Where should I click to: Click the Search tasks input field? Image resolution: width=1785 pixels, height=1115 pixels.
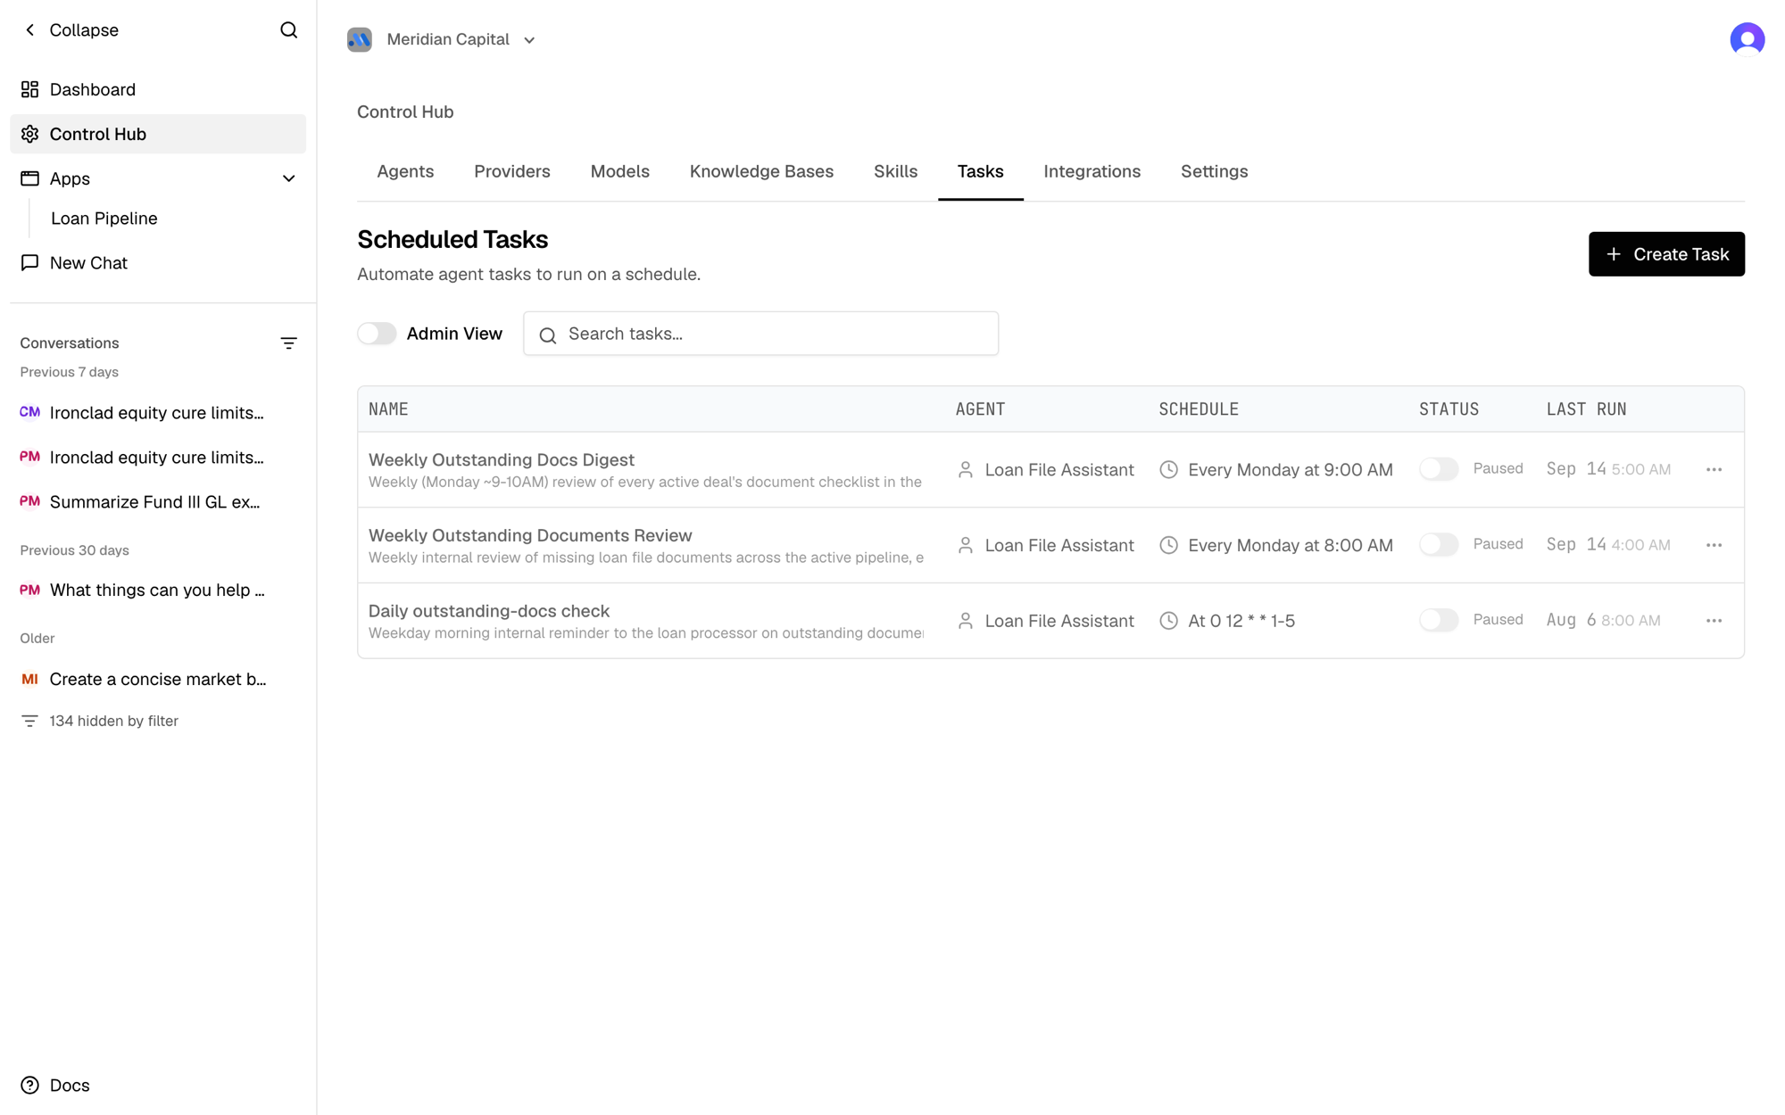click(760, 334)
